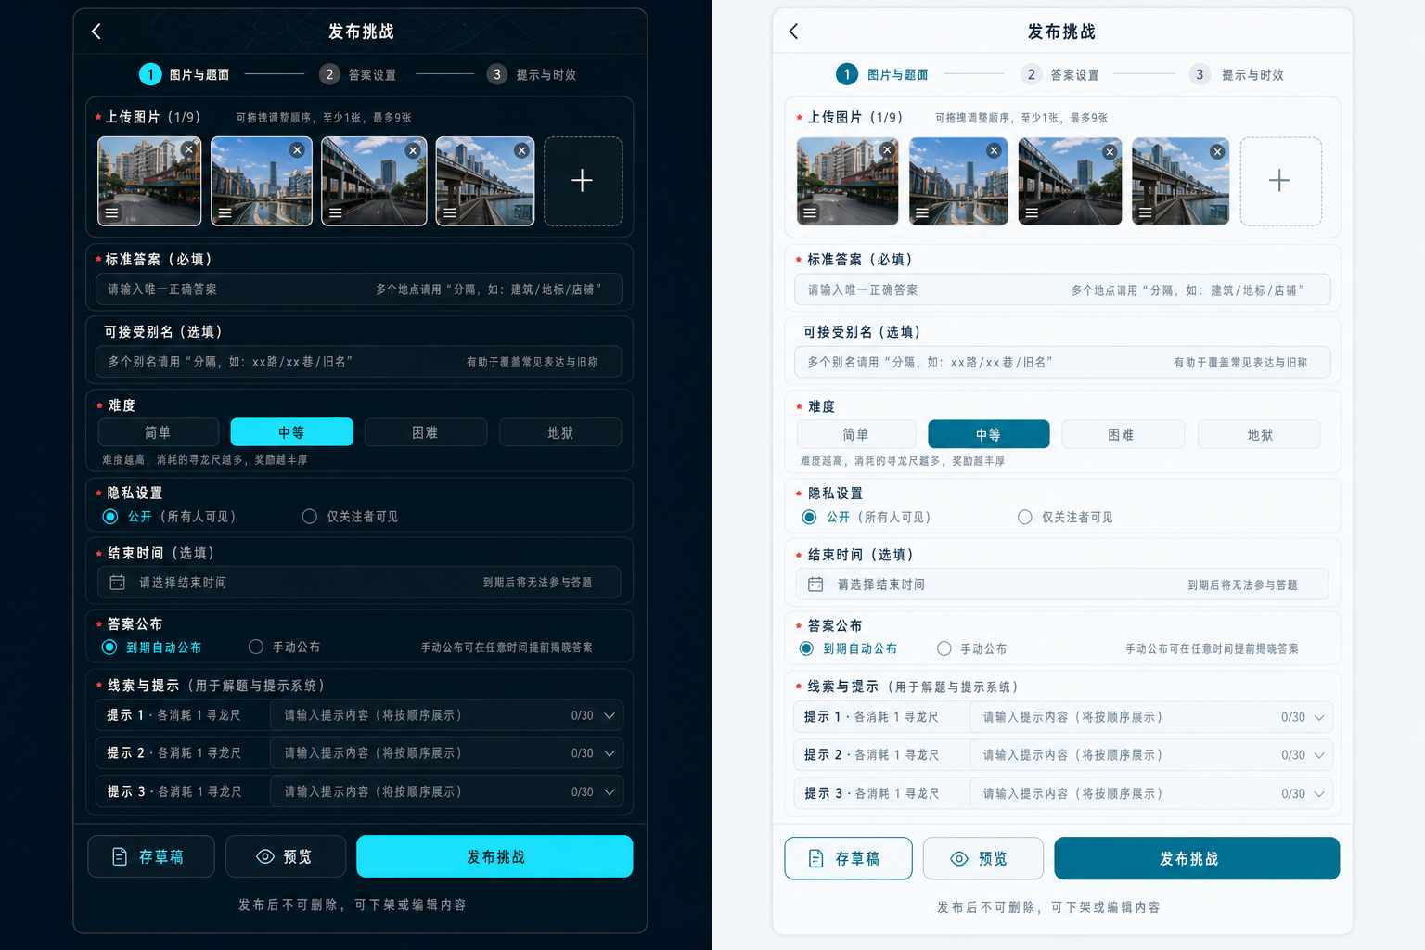Screen dimensions: 1425x950
Task: Select 公开 (所有人可见) radio in dark panel
Action: point(110,517)
